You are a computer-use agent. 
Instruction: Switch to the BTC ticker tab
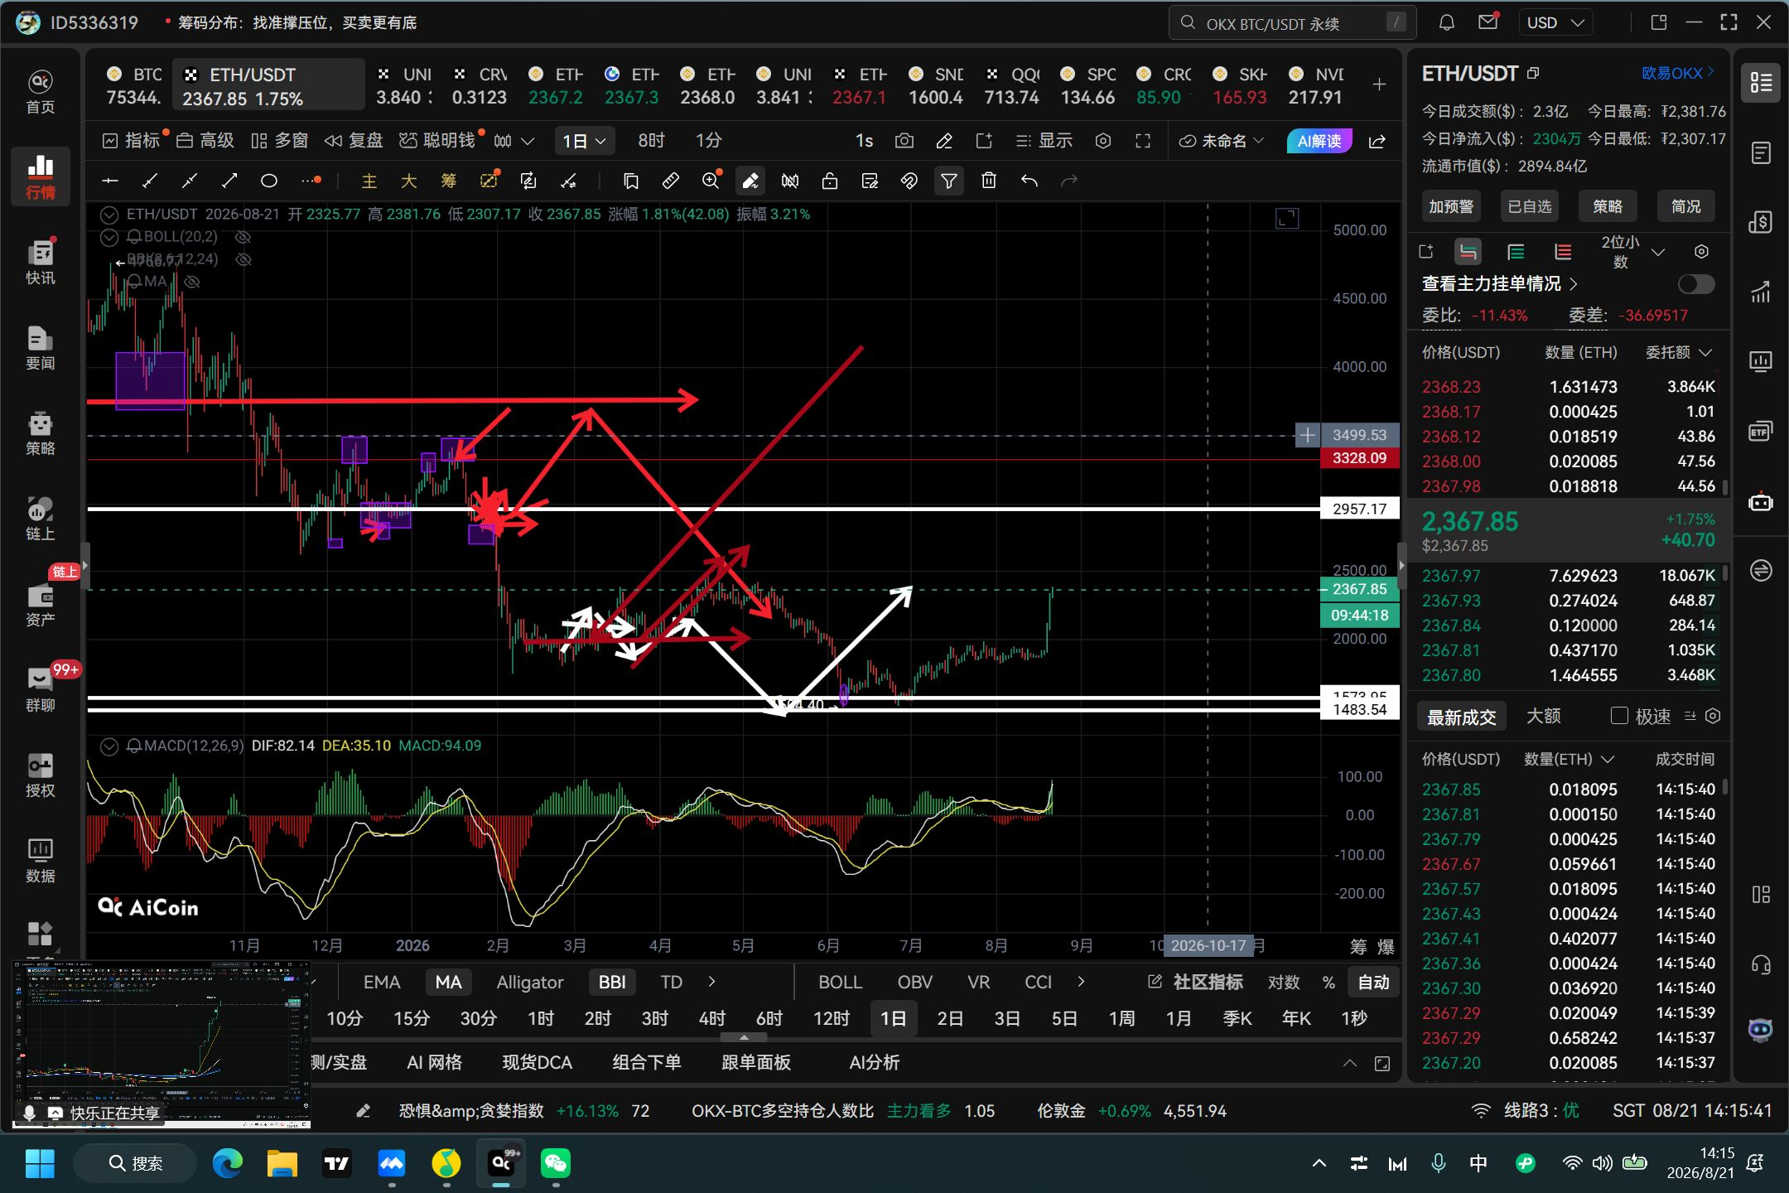[x=133, y=85]
